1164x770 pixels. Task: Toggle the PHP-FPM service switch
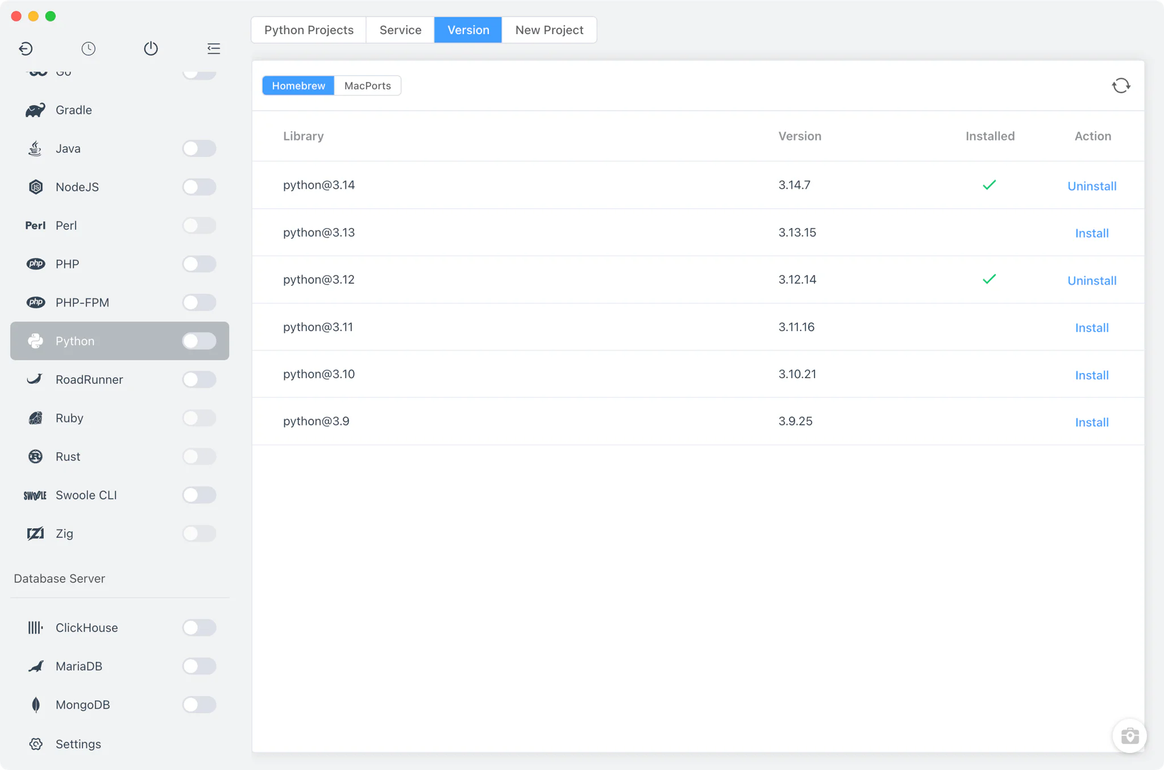pyautogui.click(x=199, y=303)
